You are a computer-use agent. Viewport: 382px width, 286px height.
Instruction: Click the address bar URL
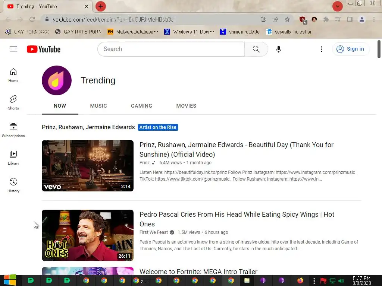[x=113, y=19]
